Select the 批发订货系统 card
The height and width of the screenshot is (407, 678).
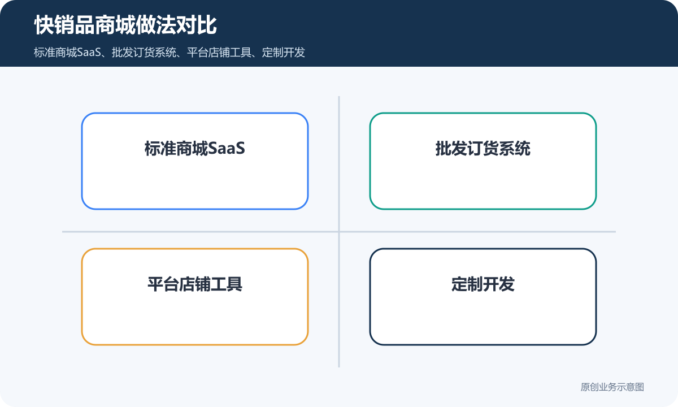click(483, 161)
